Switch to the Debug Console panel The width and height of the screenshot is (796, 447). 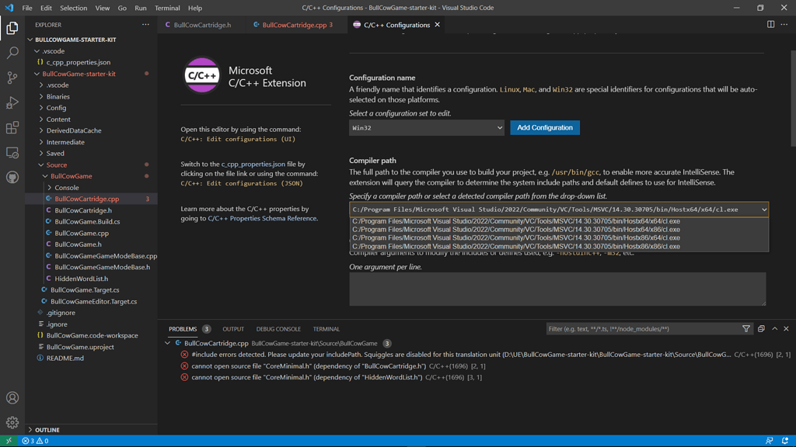pos(278,328)
